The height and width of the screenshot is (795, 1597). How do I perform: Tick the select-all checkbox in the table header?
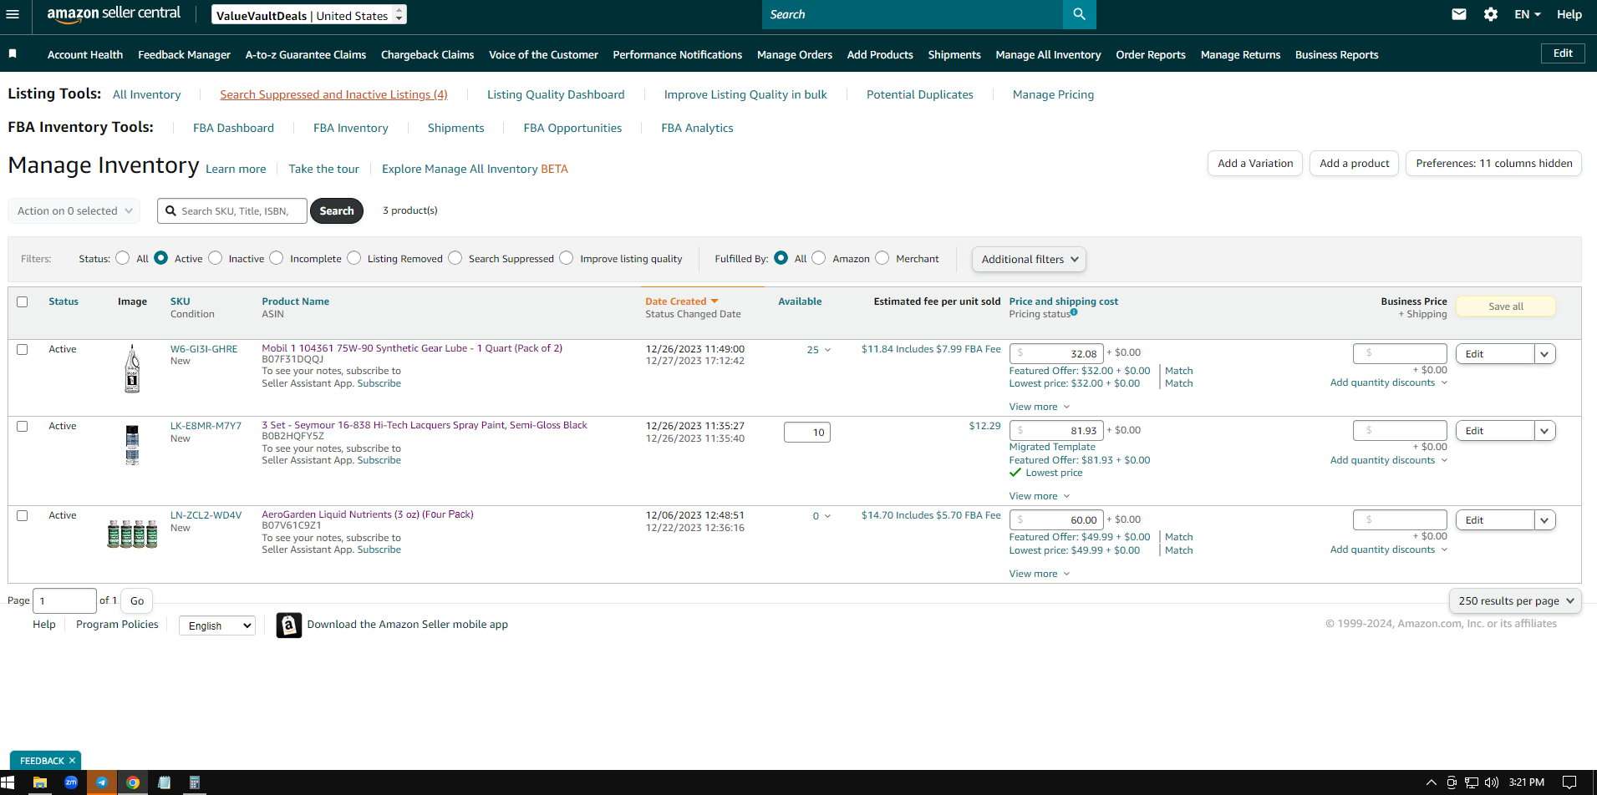[23, 301]
